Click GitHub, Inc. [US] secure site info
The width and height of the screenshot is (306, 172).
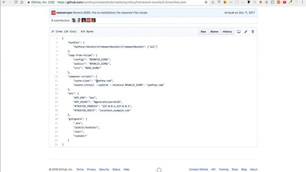coord(41,2)
